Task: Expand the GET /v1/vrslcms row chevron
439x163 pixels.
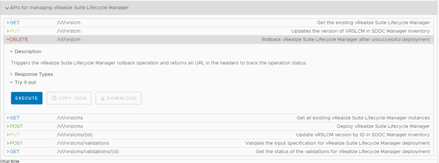Action: 8,118
